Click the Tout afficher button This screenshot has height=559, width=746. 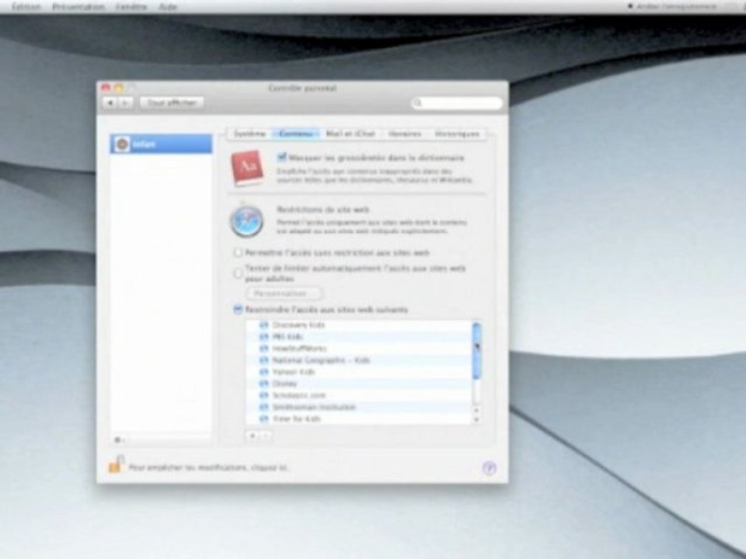point(172,102)
